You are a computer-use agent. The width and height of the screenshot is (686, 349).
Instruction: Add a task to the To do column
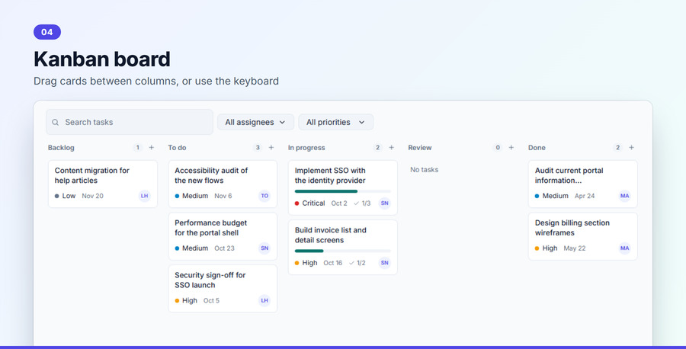pos(271,148)
